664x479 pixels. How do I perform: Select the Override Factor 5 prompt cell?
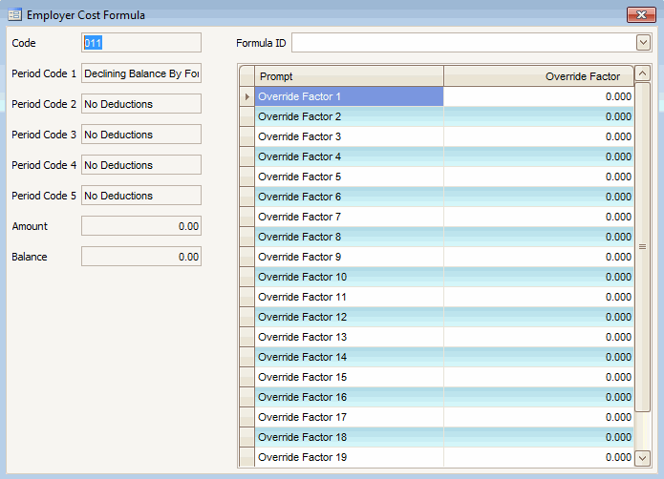349,177
